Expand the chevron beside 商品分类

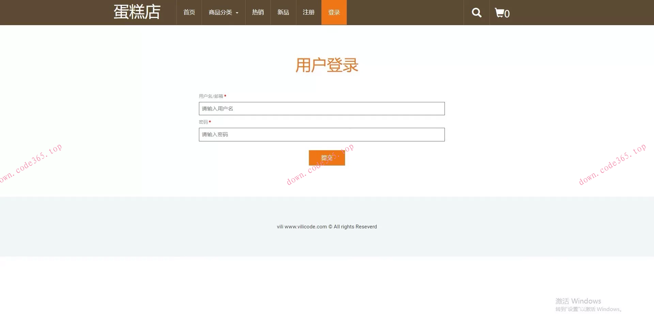pyautogui.click(x=238, y=13)
